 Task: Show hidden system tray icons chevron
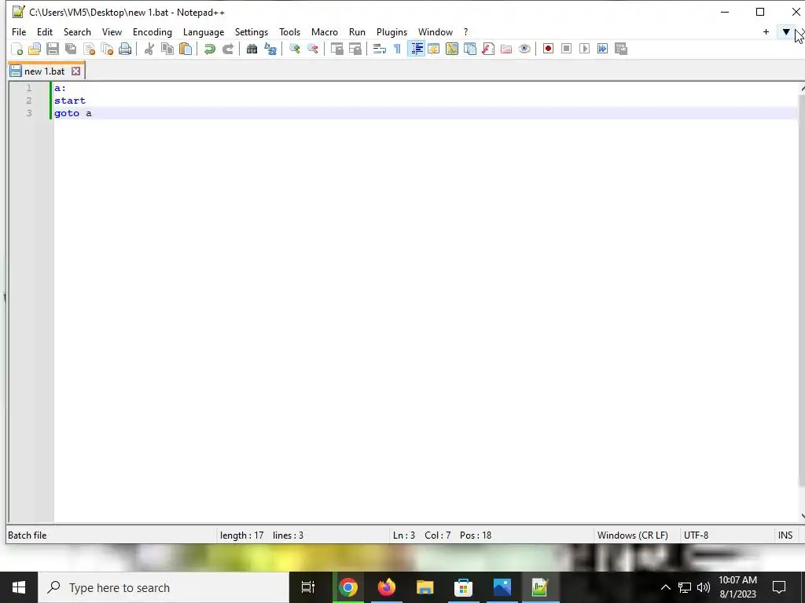(x=665, y=587)
